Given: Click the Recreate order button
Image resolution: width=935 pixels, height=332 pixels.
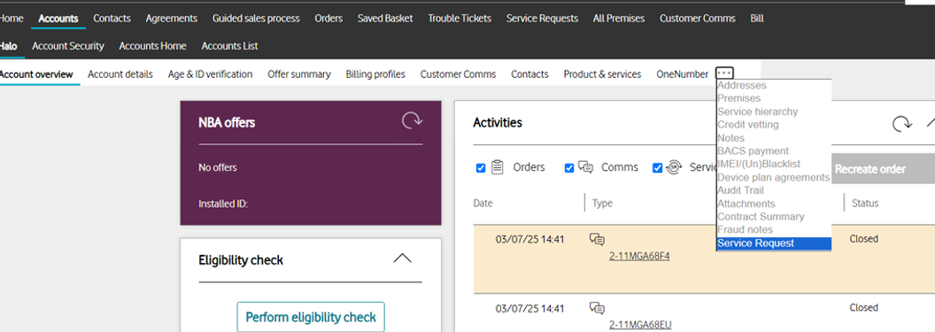Looking at the screenshot, I should click(x=870, y=169).
